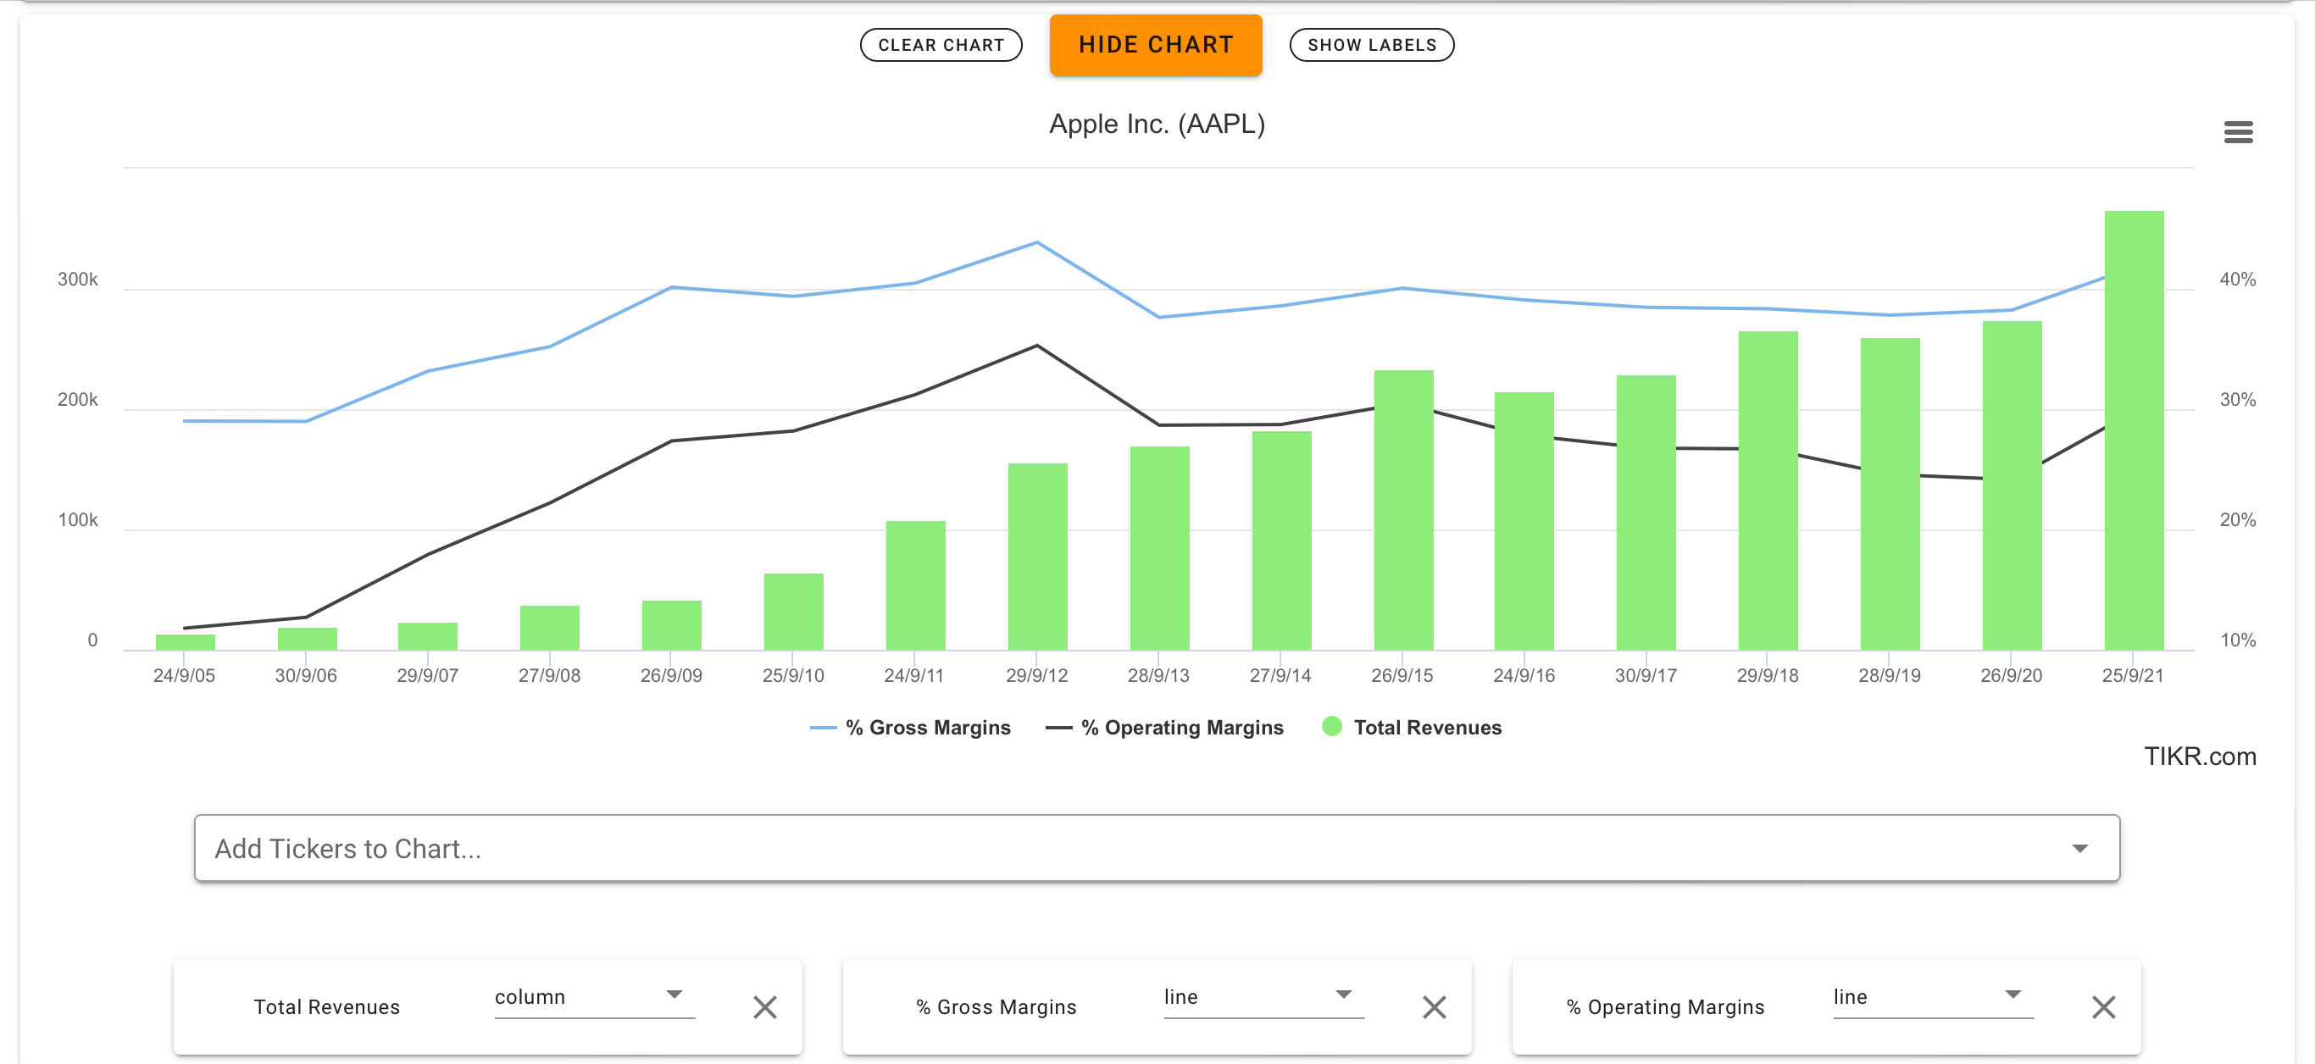Click the blue Gross Margins legend line
2315x1064 pixels.
pyautogui.click(x=823, y=728)
